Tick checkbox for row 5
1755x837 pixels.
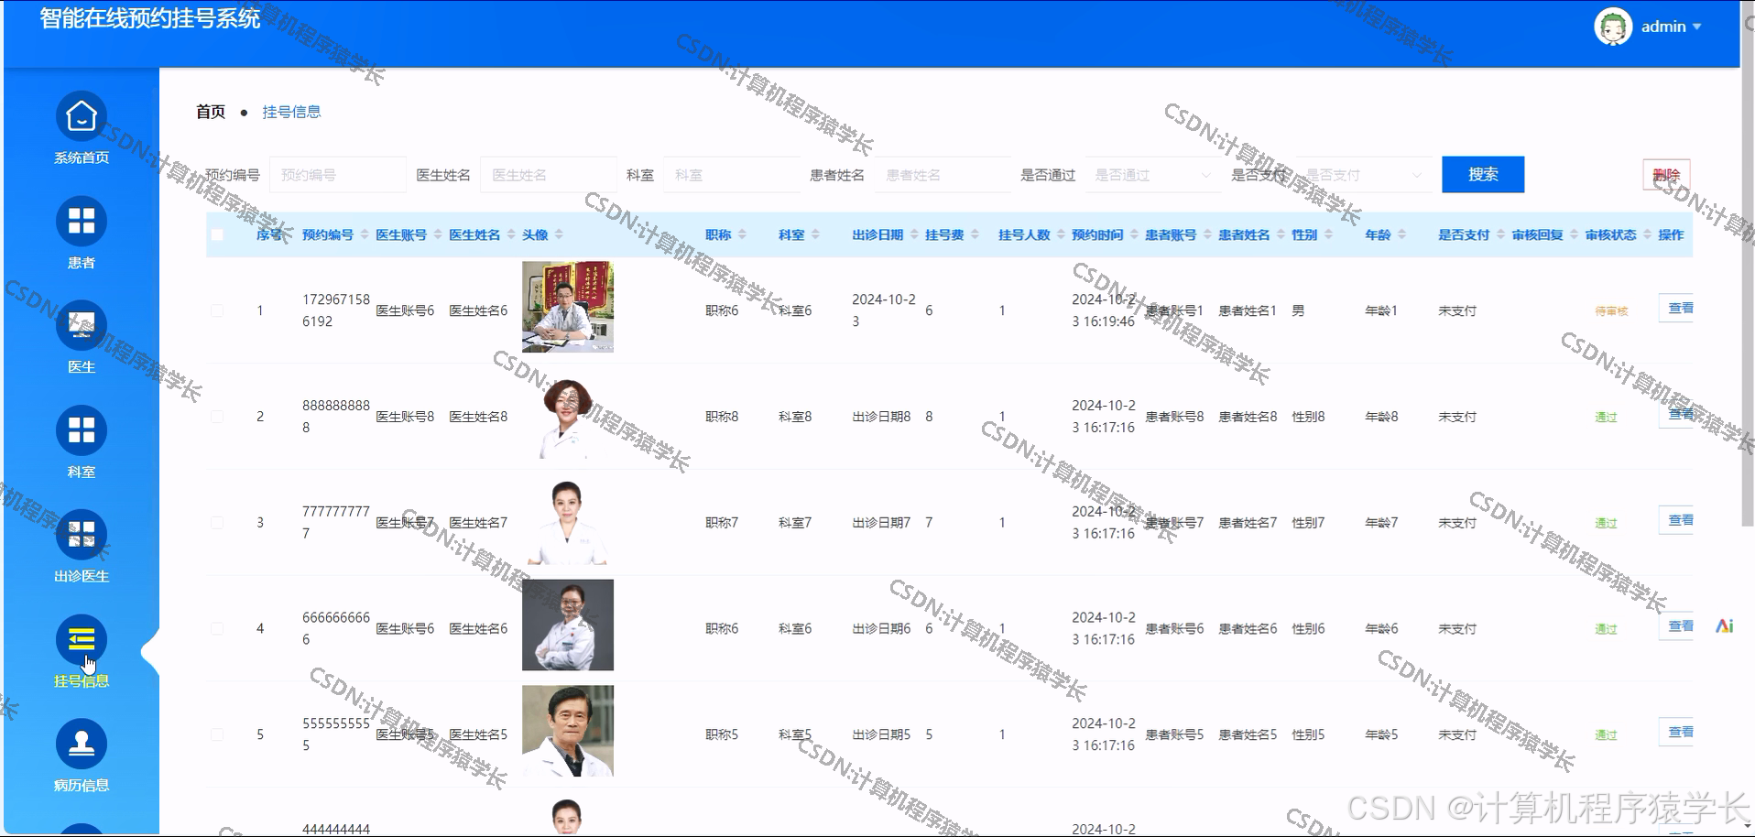click(217, 735)
